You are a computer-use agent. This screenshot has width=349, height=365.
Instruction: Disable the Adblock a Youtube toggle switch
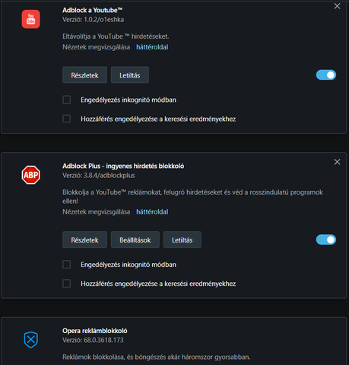[326, 75]
